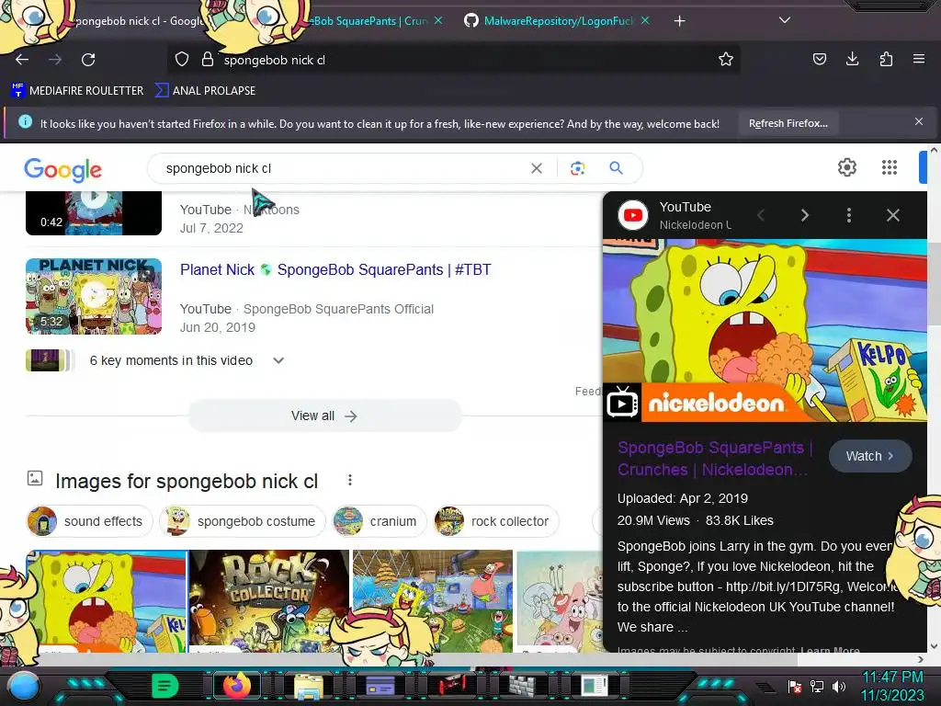Switch to the spongebob nick cl Google tab
941x706 pixels.
[x=138, y=21]
